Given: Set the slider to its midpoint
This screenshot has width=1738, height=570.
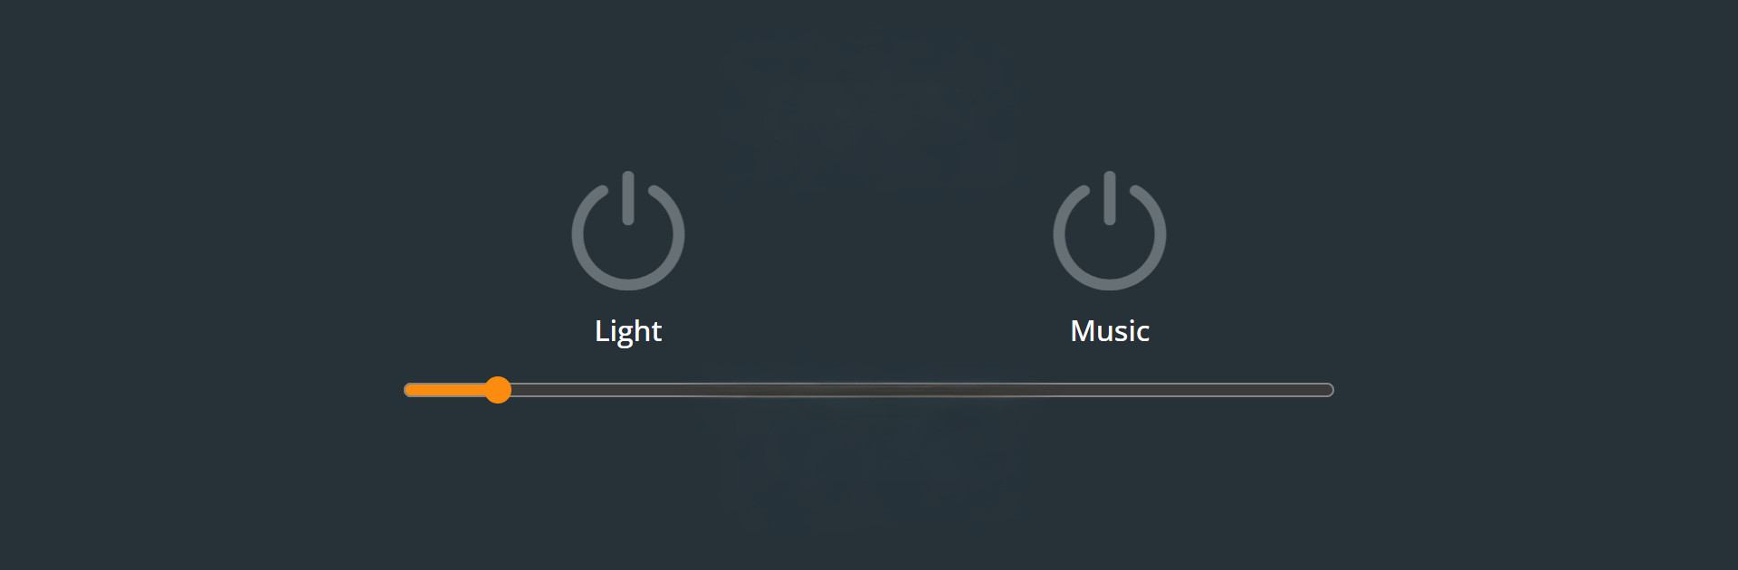Looking at the screenshot, I should coord(869,390).
